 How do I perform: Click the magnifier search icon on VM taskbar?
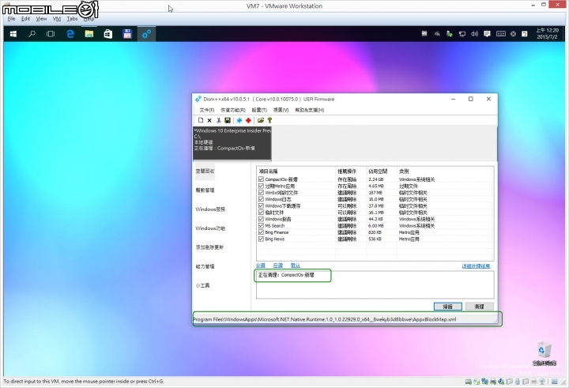pyautogui.click(x=32, y=34)
